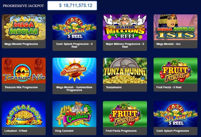The image size is (201, 137).
Task: Open Cash Splash Progressive - 5 Reel label
Action: [74, 45]
